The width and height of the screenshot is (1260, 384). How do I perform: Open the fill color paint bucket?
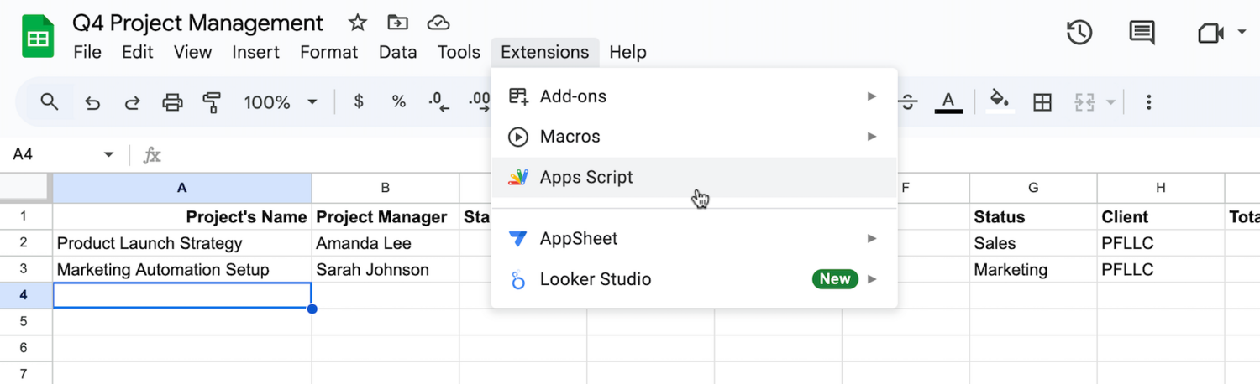999,102
